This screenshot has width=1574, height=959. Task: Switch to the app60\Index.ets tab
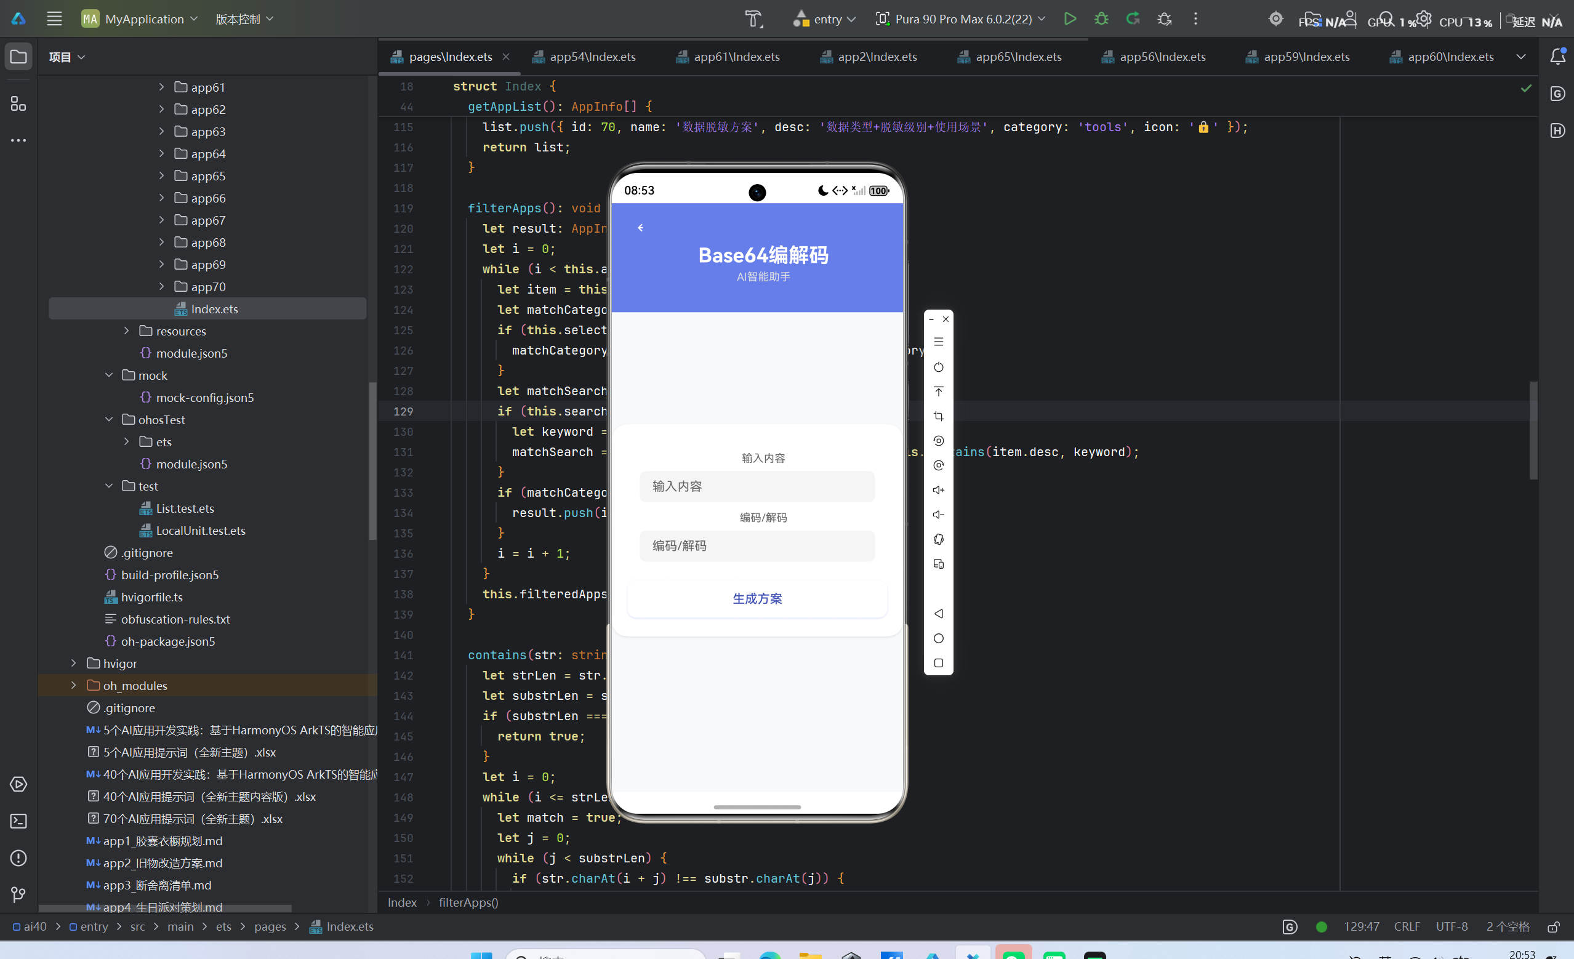[x=1442, y=57]
